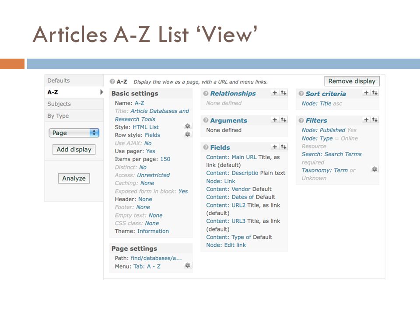Select the Subjects display tab
Viewport: 420px width, 315px height.
click(x=74, y=104)
